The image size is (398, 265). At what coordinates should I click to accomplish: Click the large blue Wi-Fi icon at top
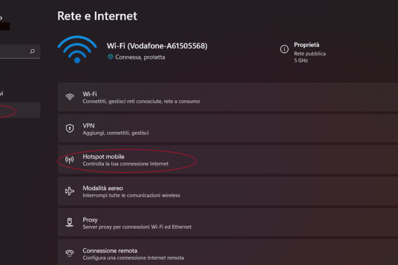[x=77, y=50]
